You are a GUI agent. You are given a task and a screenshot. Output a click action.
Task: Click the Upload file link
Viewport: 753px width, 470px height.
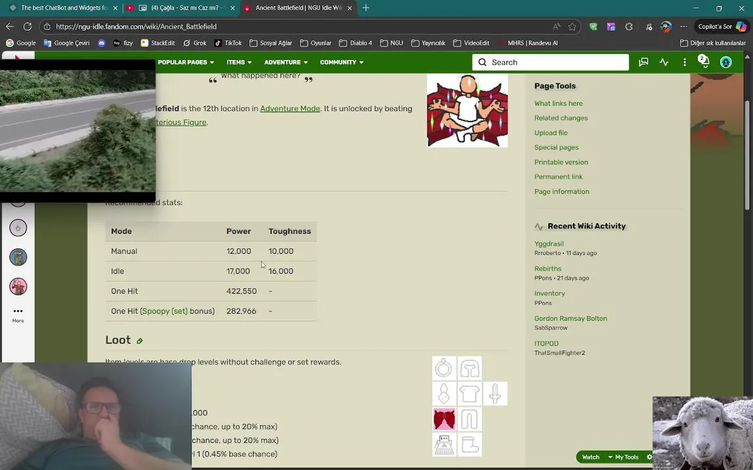tap(551, 133)
